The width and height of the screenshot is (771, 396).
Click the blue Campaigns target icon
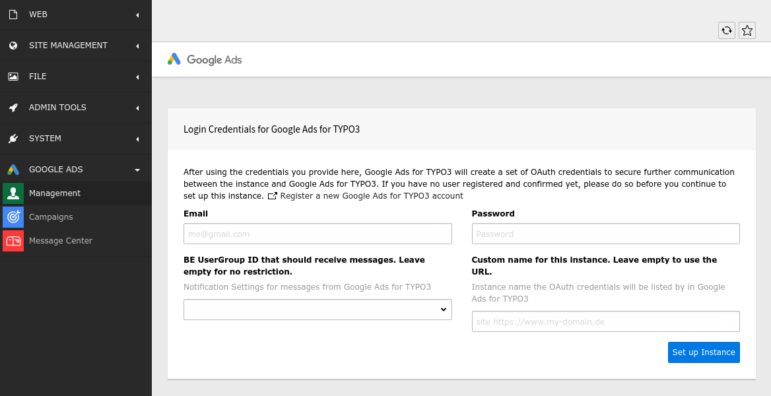click(13, 217)
